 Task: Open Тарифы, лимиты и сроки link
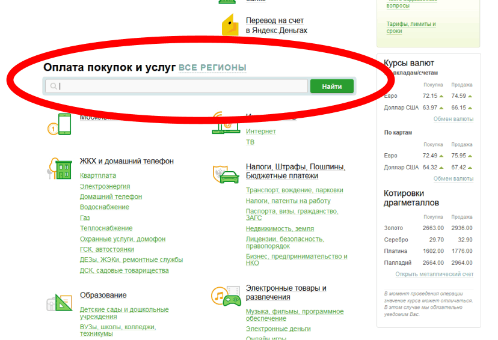[411, 27]
